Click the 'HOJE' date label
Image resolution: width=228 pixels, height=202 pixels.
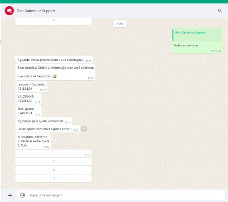coord(120,24)
